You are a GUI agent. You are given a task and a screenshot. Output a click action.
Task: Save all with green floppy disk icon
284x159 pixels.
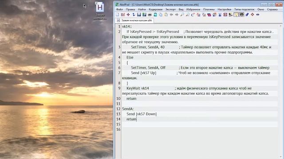point(144,15)
